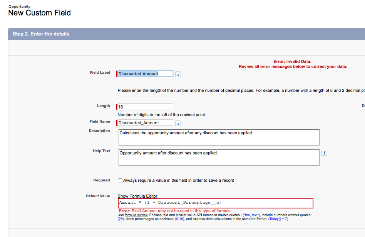Screen dimensions: 365x237
Task: Click the Default Value formula input
Action: (216, 203)
